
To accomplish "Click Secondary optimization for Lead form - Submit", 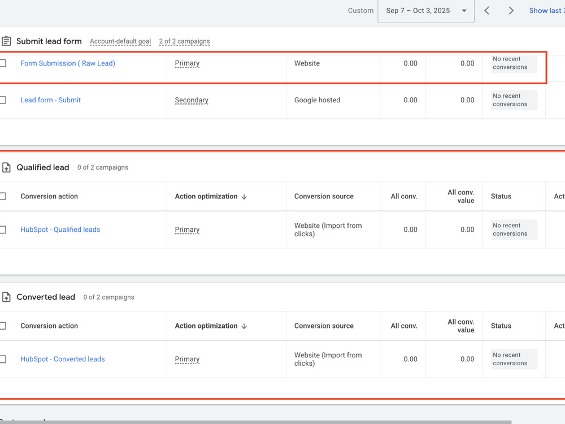I will click(x=192, y=100).
